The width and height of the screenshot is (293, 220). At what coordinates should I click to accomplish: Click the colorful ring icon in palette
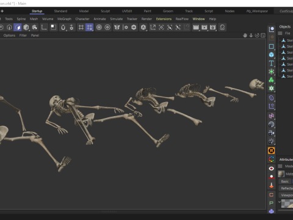point(272,159)
